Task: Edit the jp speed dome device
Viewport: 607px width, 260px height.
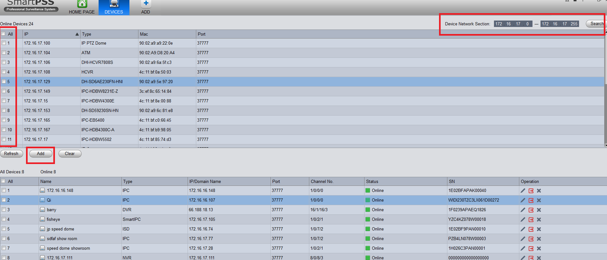Action: coord(523,229)
